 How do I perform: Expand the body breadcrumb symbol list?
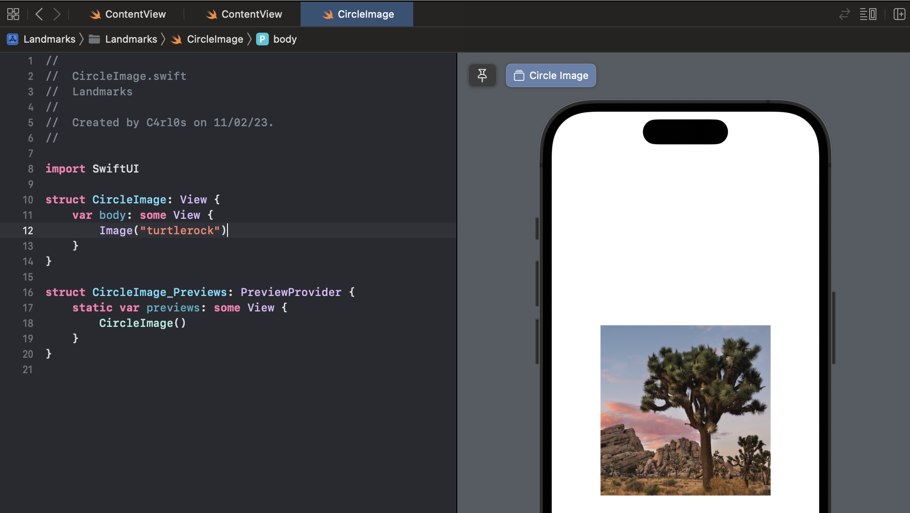(285, 39)
